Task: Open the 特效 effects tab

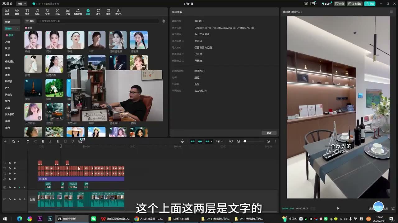Action: click(47, 12)
